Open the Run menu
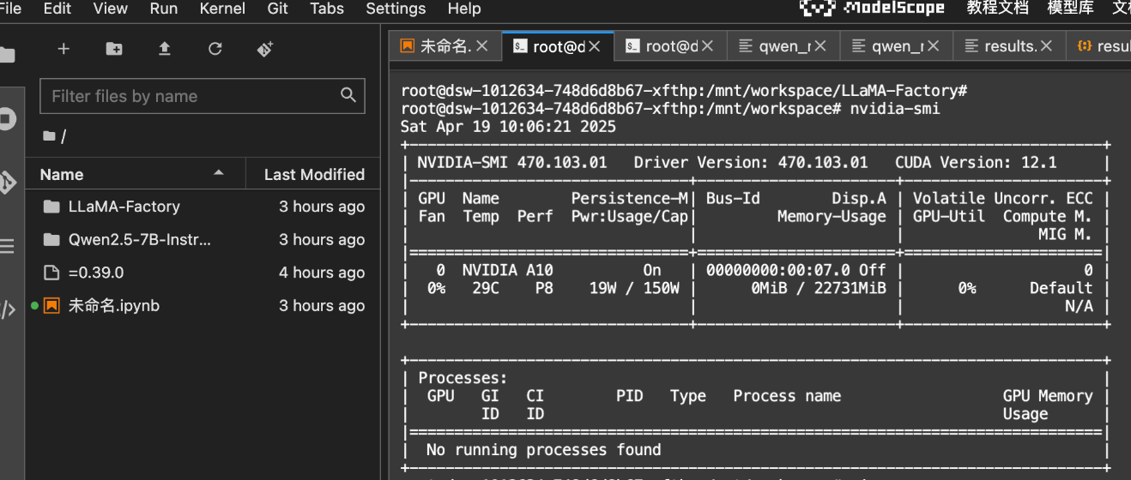Image resolution: width=1131 pixels, height=480 pixels. click(x=164, y=9)
